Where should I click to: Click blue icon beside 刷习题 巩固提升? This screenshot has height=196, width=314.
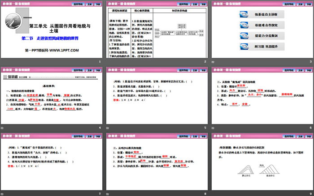click(244, 47)
